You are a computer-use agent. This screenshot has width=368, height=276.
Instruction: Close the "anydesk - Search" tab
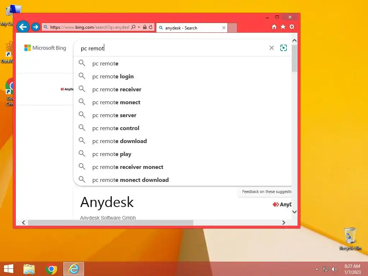(224, 28)
